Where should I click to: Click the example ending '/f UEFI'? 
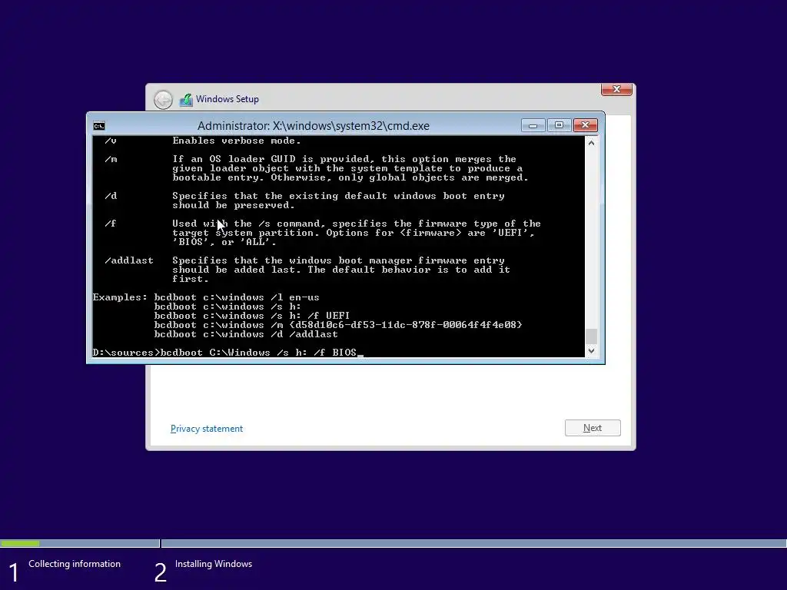point(252,316)
